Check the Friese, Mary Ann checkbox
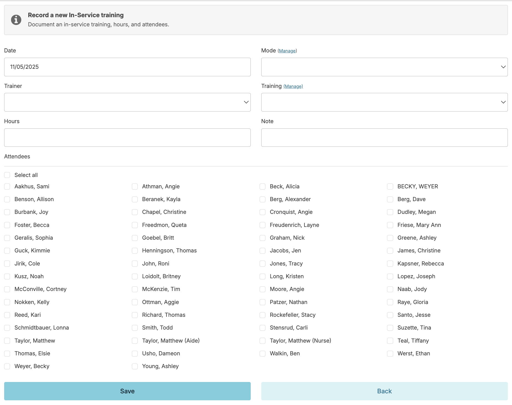This screenshot has width=512, height=405. point(390,225)
